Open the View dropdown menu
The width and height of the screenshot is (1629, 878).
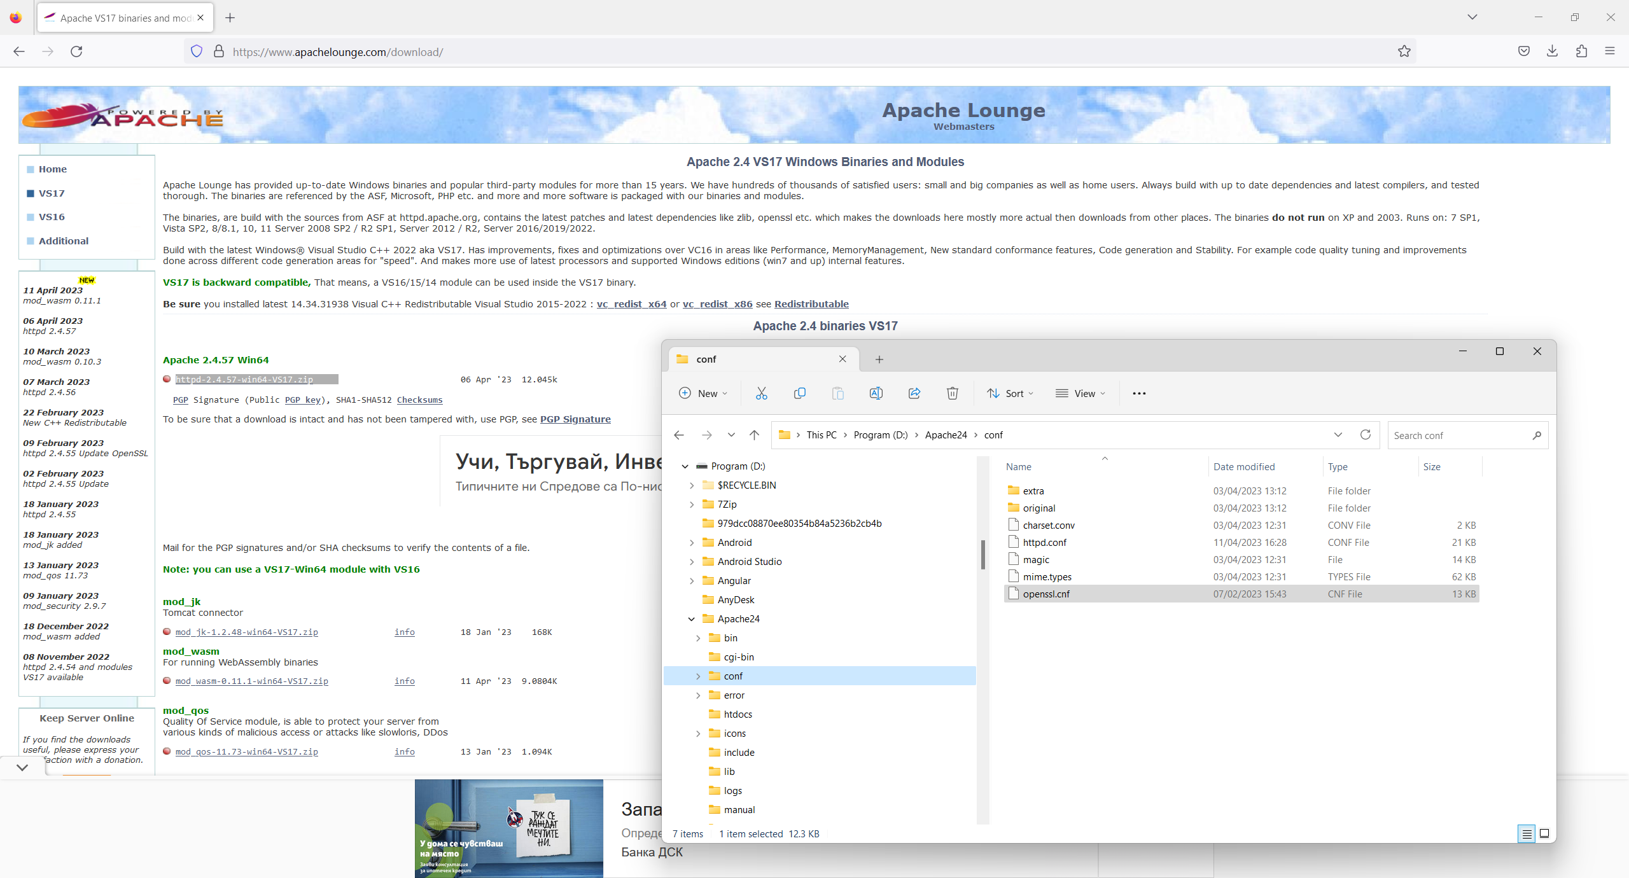click(x=1080, y=393)
